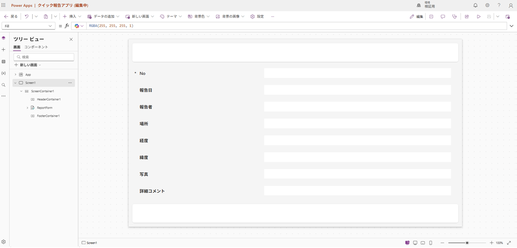
Task: Click the tree view search field
Action: tap(44, 57)
